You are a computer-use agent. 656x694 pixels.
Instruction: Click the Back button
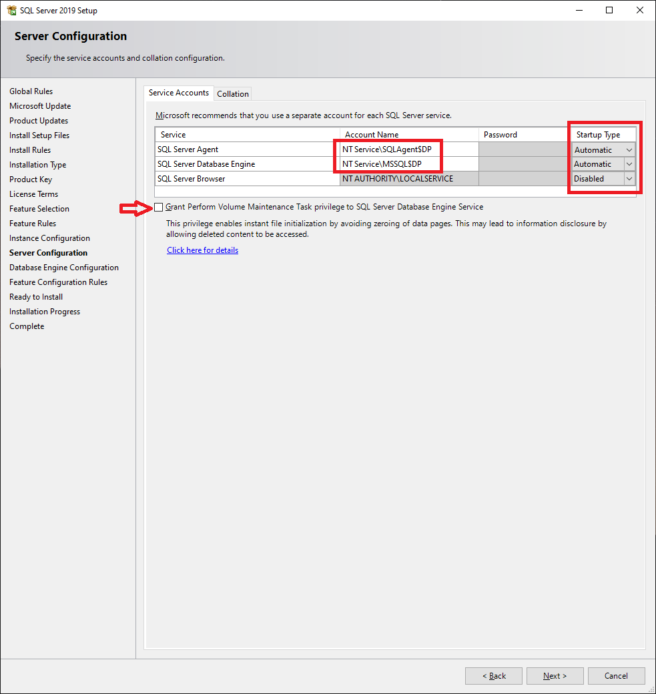pos(493,675)
